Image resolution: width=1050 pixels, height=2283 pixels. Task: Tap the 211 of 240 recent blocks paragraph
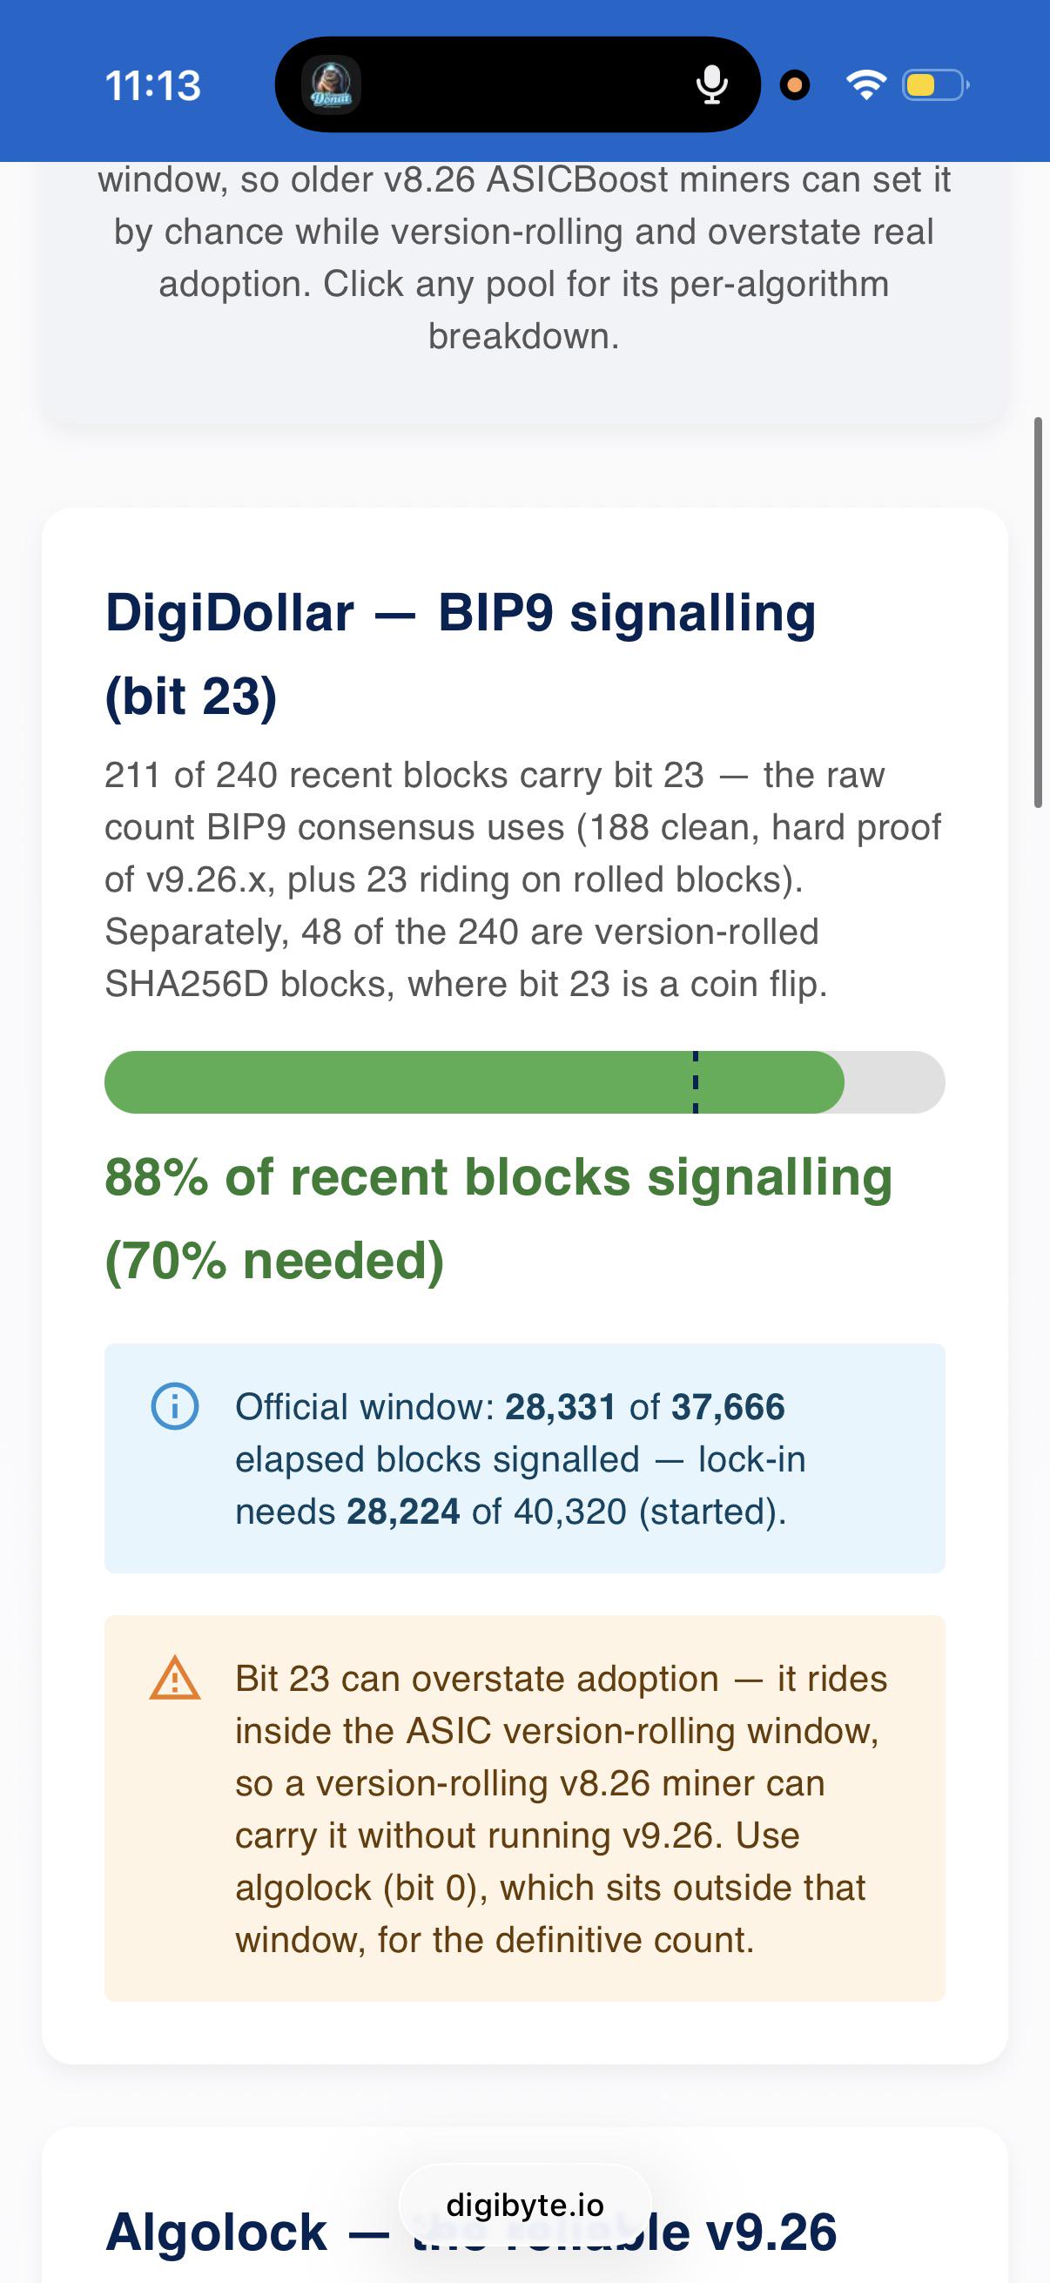522,879
